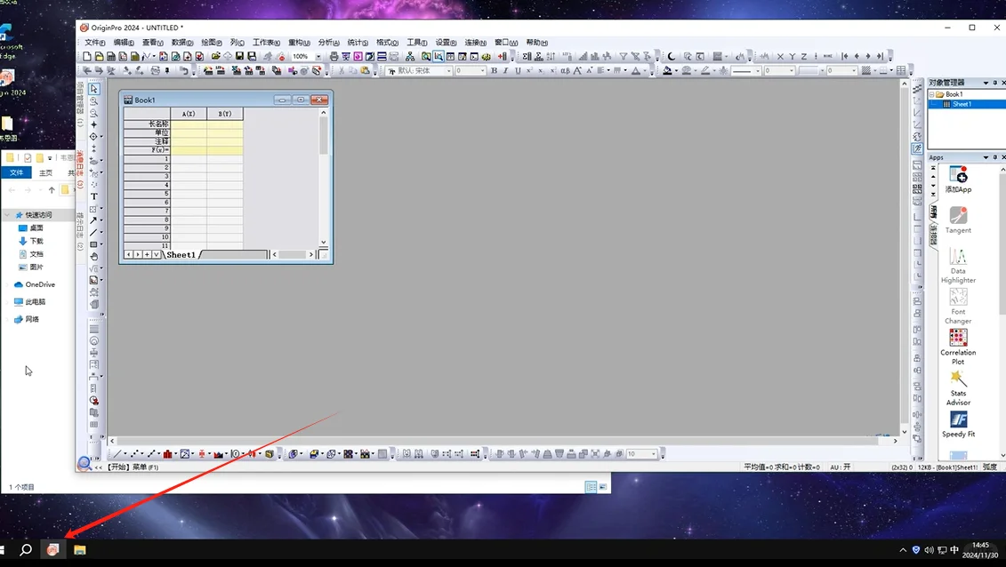
Task: Click Origin icon on Windows taskbar
Action: point(52,549)
